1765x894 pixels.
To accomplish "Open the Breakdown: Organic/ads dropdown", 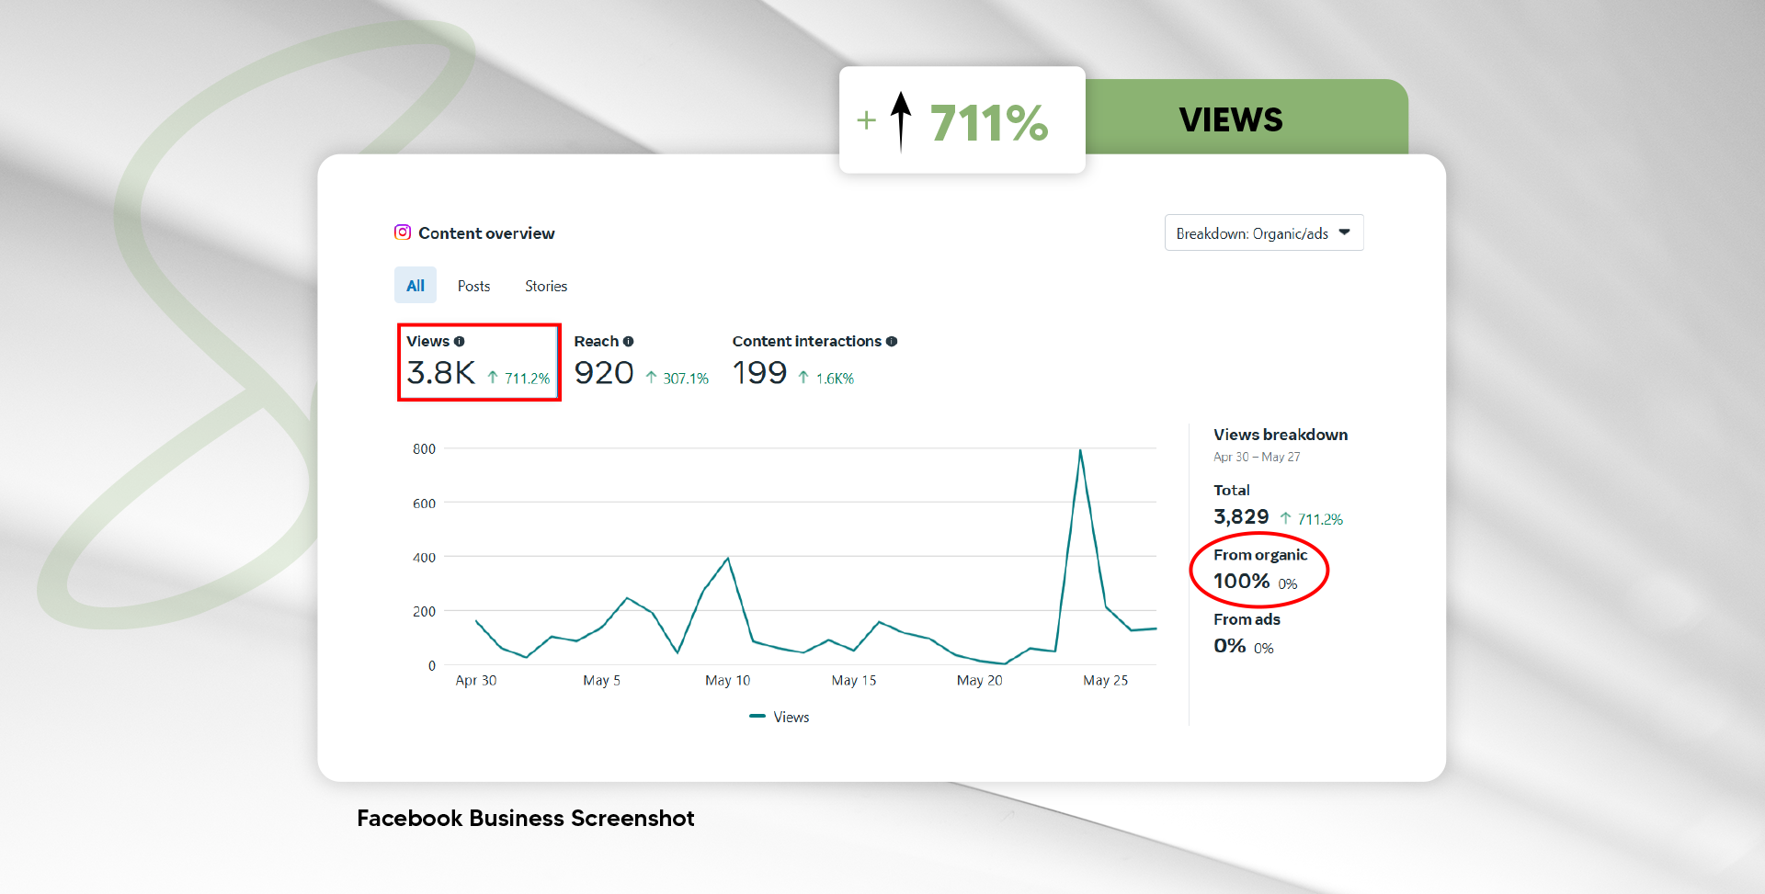I will 1263,233.
